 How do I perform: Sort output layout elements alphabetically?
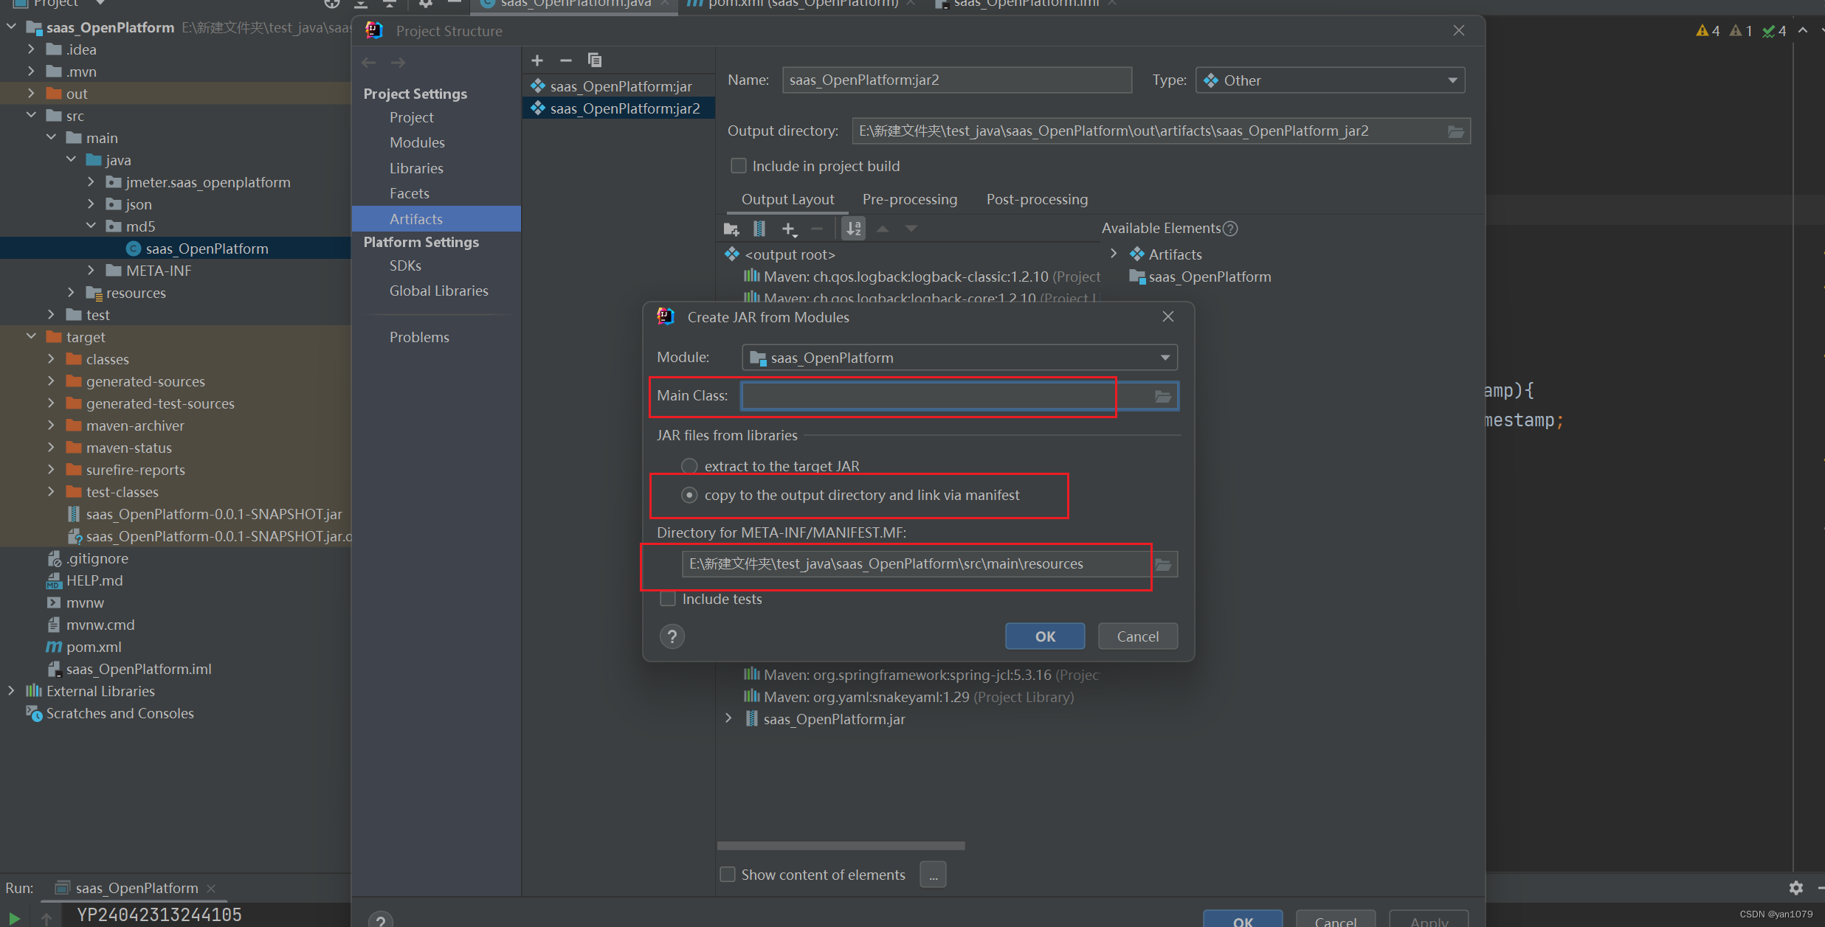[x=853, y=229]
